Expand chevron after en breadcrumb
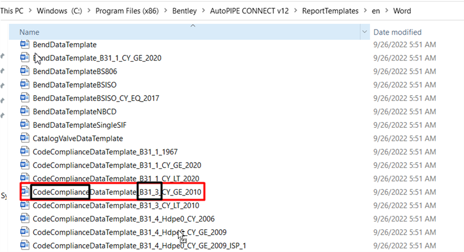 (x=387, y=11)
